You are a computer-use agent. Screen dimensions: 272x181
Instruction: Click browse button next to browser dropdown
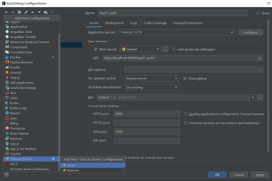point(165,49)
